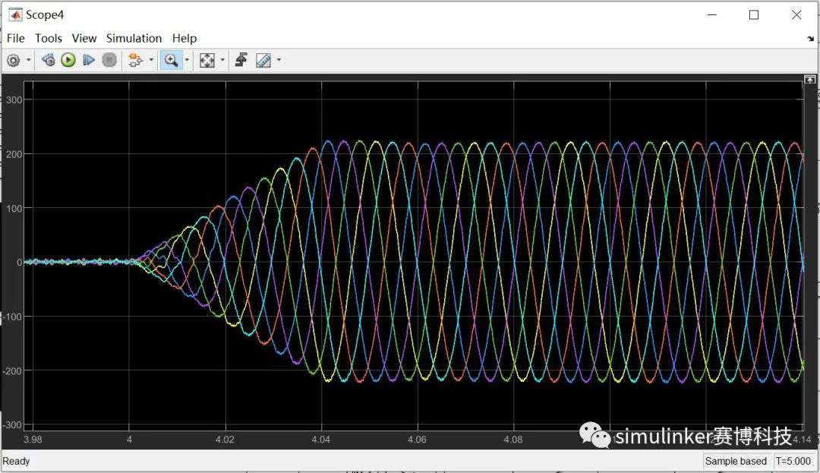Expand dropdown arrow beside gear icon
Image resolution: width=820 pixels, height=473 pixels.
click(x=29, y=60)
